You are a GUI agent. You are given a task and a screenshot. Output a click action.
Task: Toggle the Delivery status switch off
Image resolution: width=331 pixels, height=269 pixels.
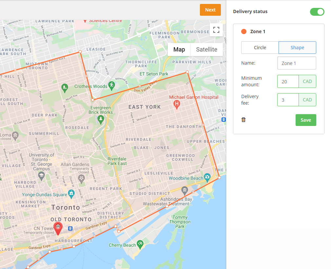pyautogui.click(x=317, y=12)
